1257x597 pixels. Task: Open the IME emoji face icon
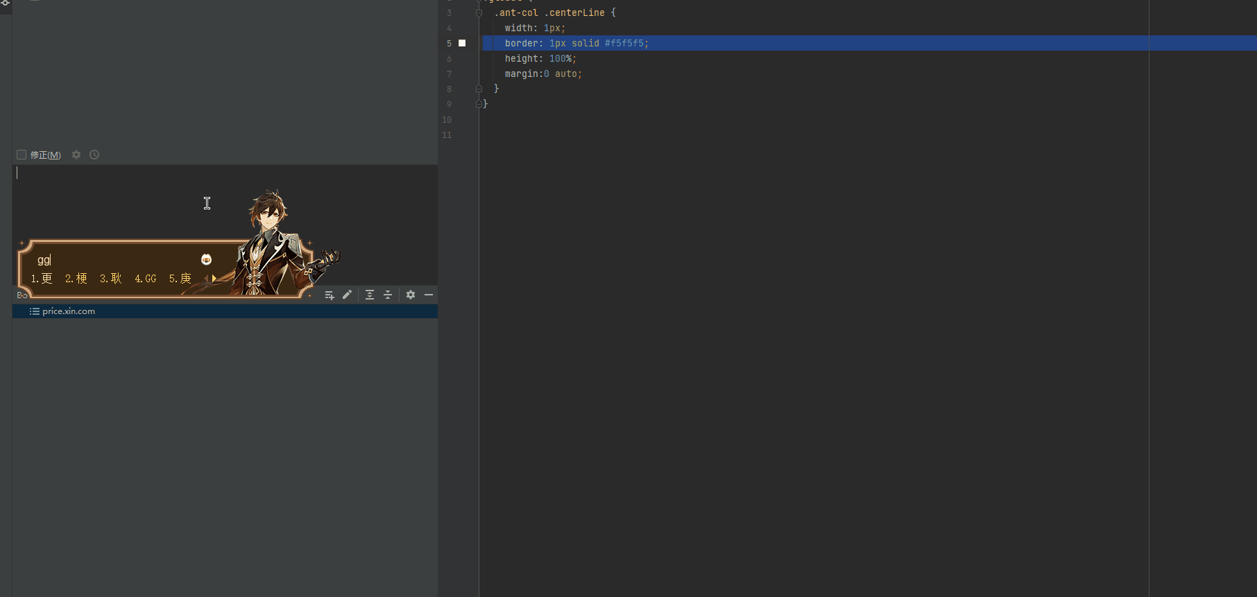coord(206,259)
